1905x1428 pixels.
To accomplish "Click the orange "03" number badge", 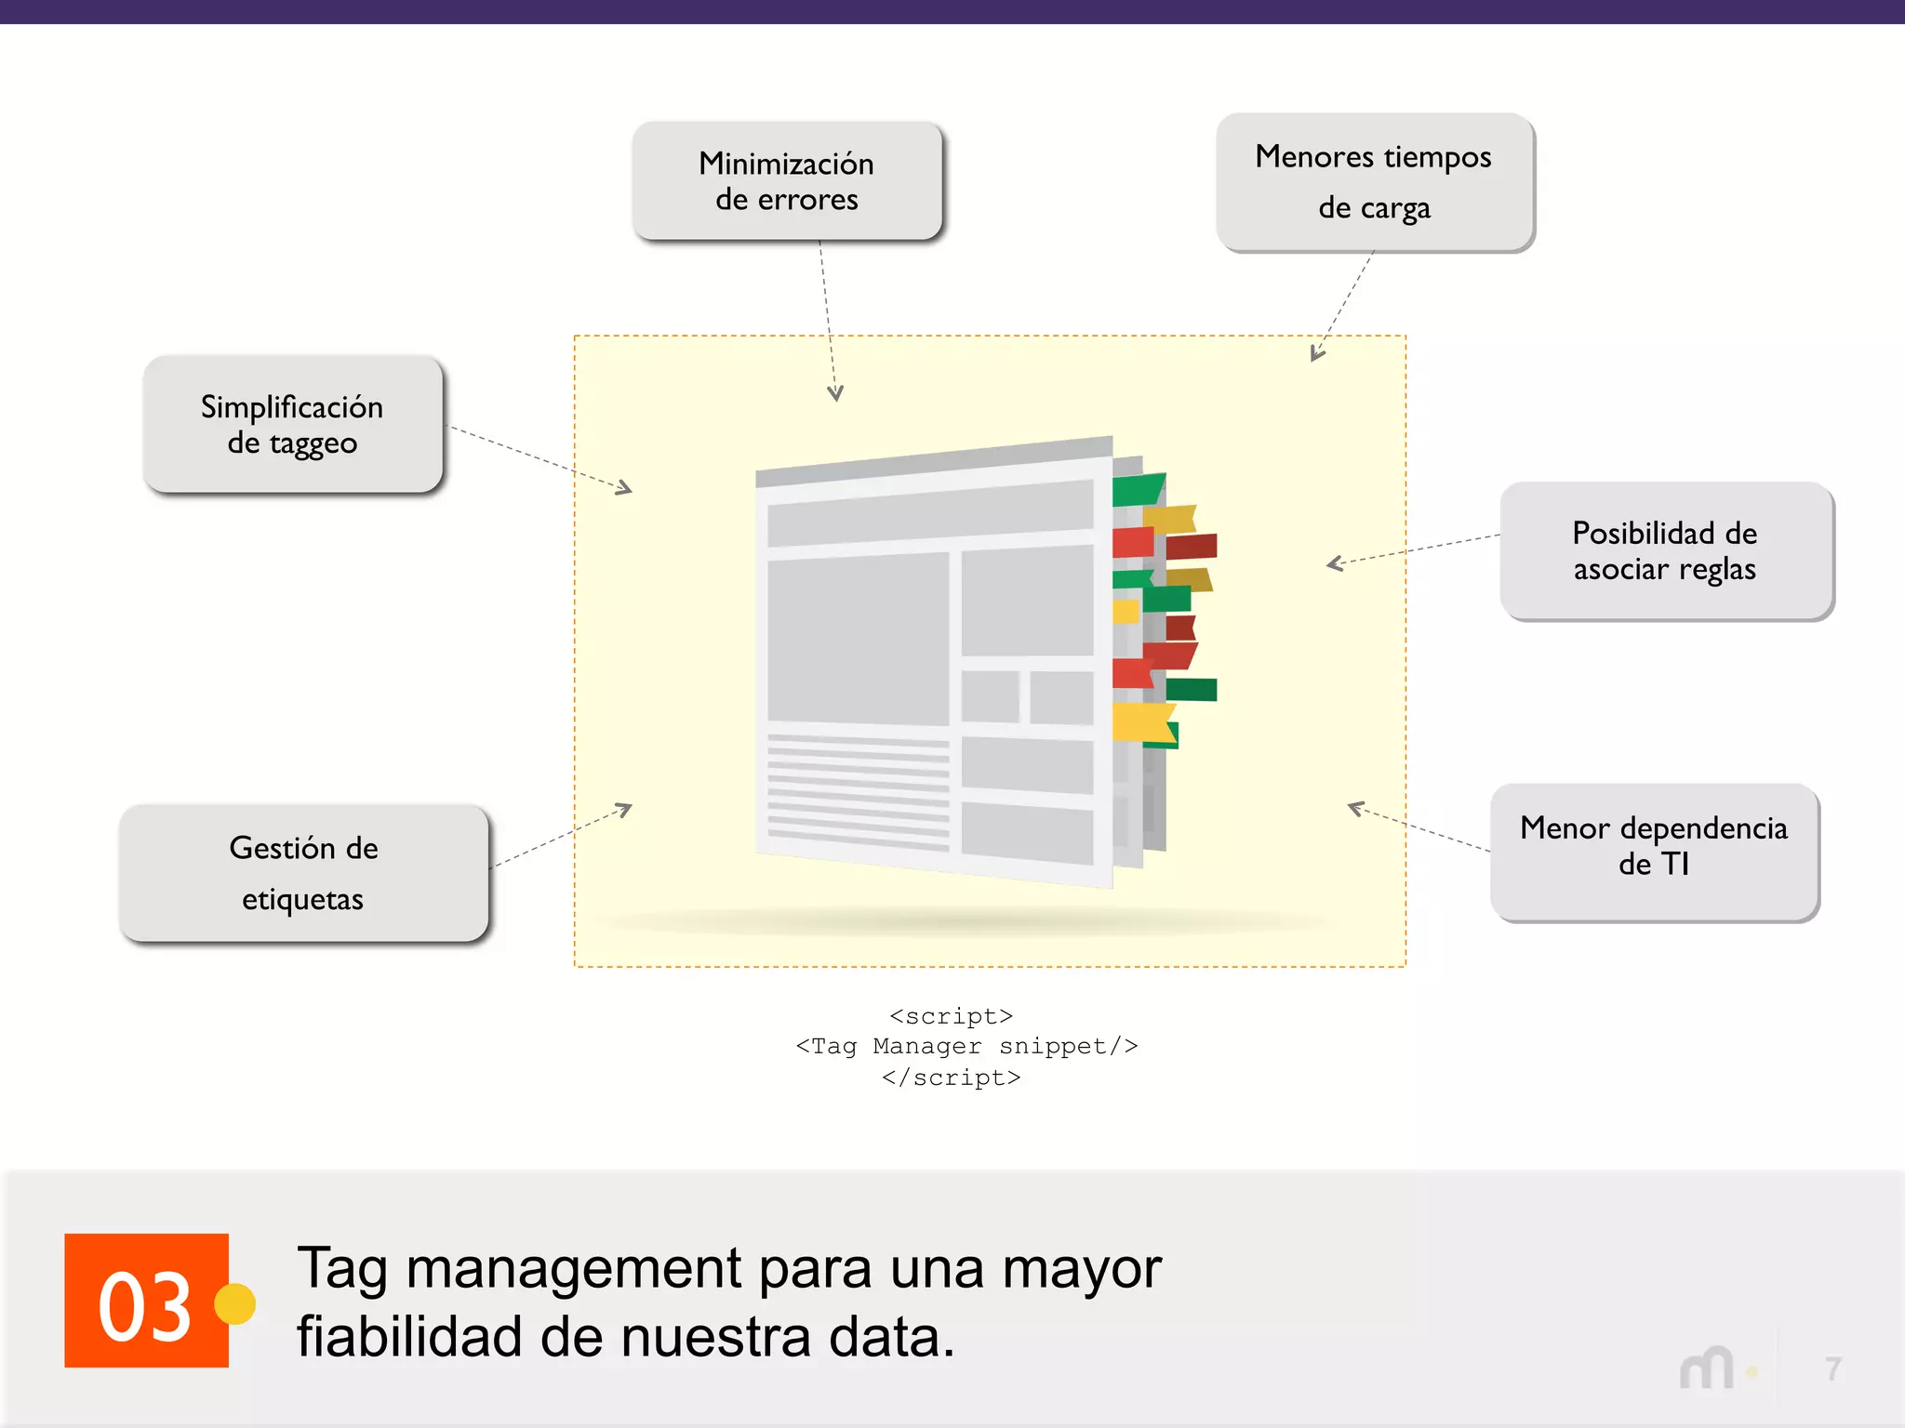I will (146, 1300).
